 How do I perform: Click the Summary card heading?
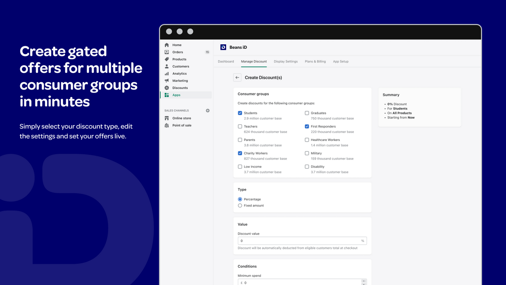pos(391,95)
